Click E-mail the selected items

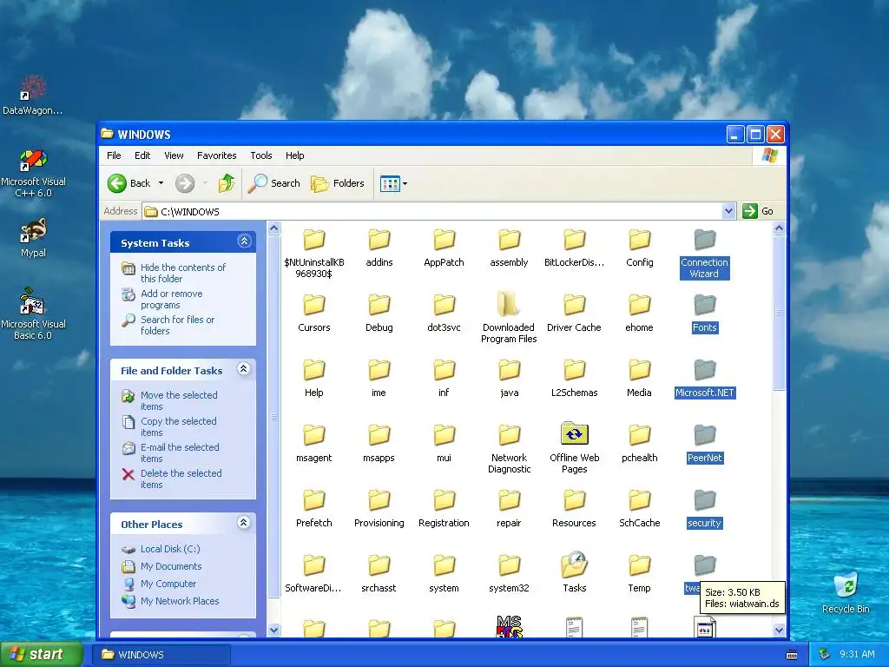point(180,452)
